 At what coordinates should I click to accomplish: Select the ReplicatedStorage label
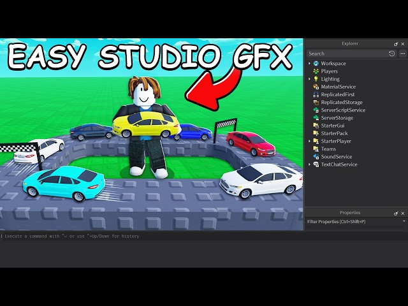pyautogui.click(x=342, y=102)
